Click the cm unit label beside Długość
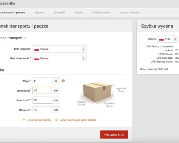The height and width of the screenshot is (143, 179). coord(56,110)
